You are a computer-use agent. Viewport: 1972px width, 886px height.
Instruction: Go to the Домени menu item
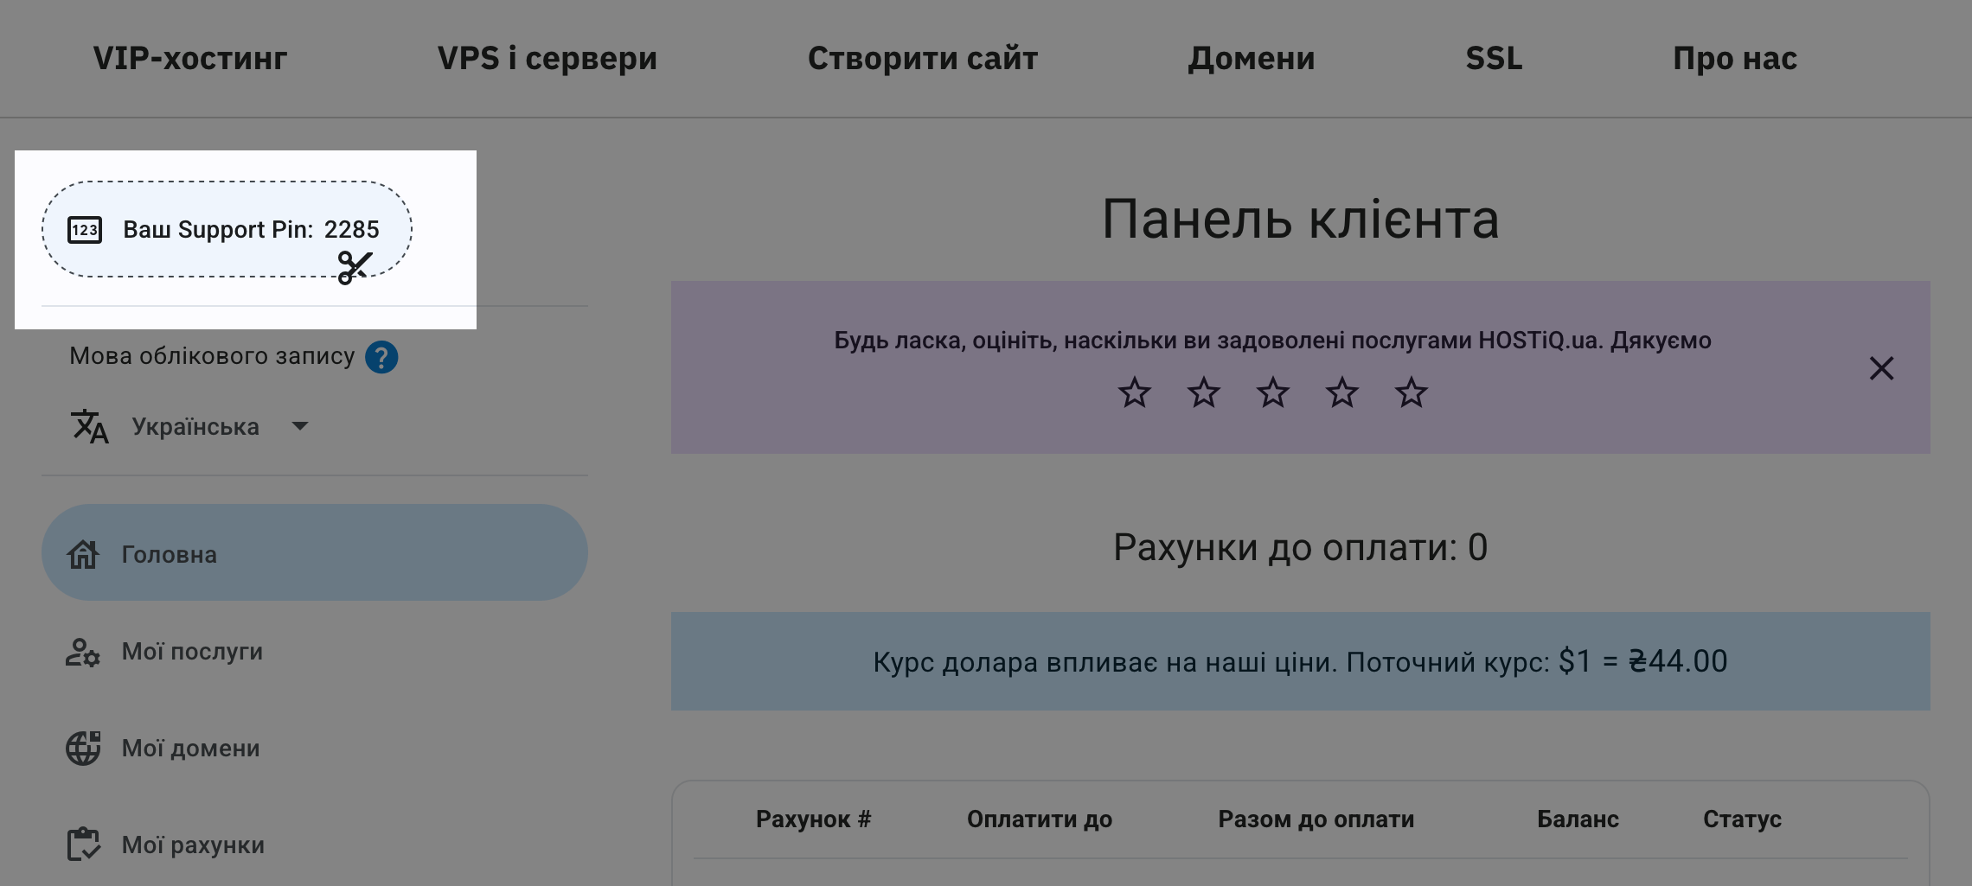point(1251,59)
